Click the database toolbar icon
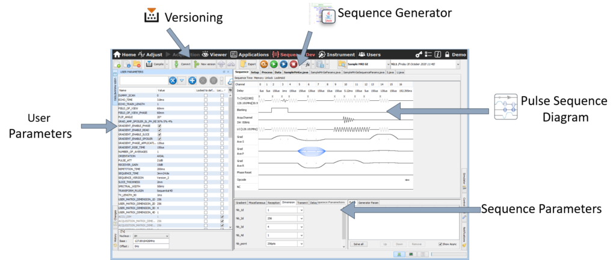The height and width of the screenshot is (260, 616). pyautogui.click(x=320, y=64)
